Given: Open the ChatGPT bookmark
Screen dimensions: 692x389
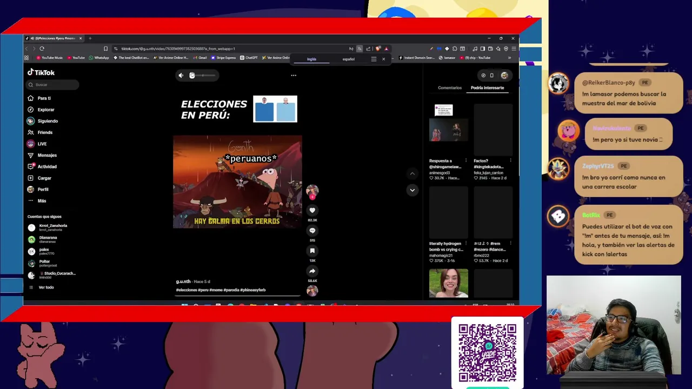Looking at the screenshot, I should [x=249, y=58].
